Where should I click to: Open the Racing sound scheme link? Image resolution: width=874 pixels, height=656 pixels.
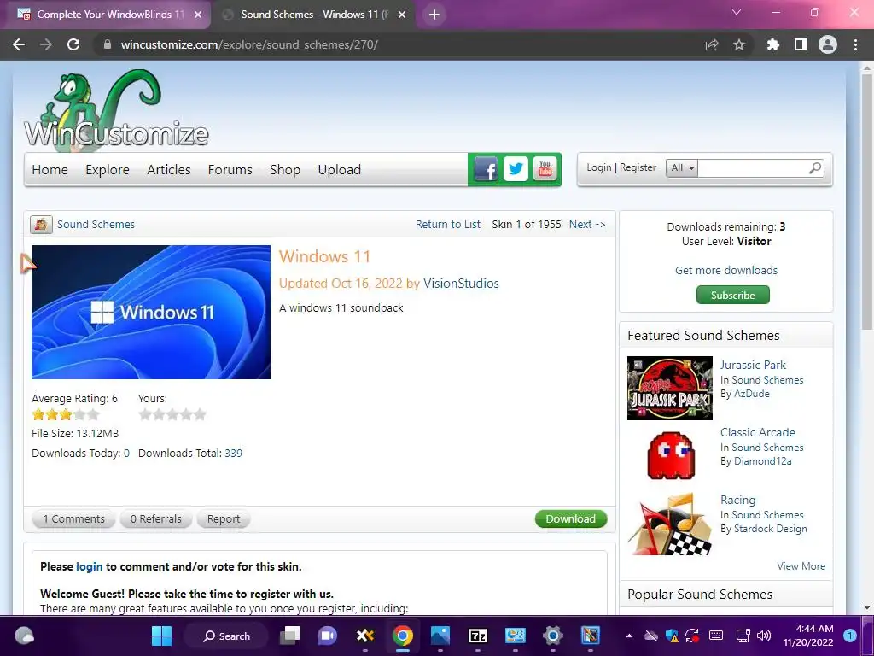(737, 500)
